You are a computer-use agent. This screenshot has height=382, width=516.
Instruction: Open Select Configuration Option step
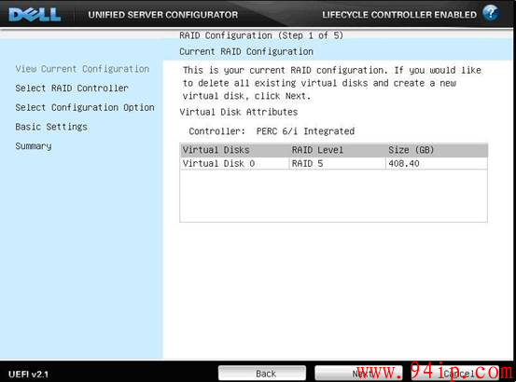[85, 107]
